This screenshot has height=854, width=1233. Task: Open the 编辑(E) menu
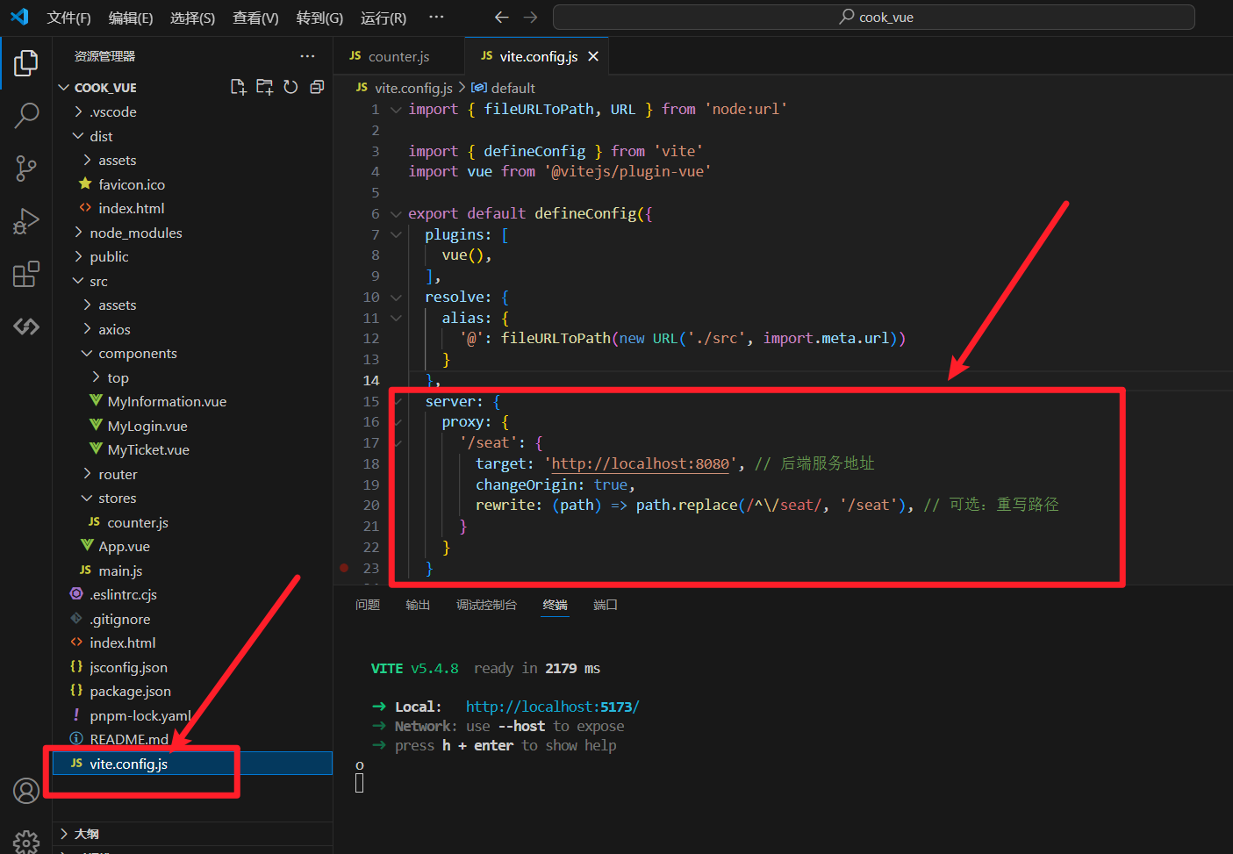[x=131, y=18]
